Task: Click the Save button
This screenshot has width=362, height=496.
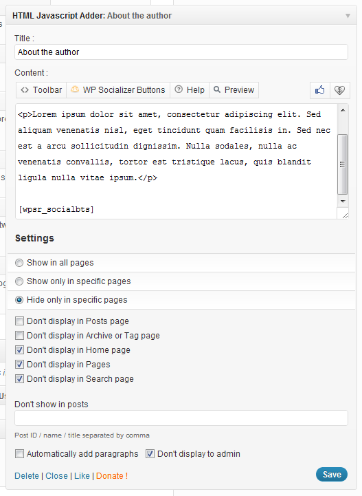Action: click(332, 475)
